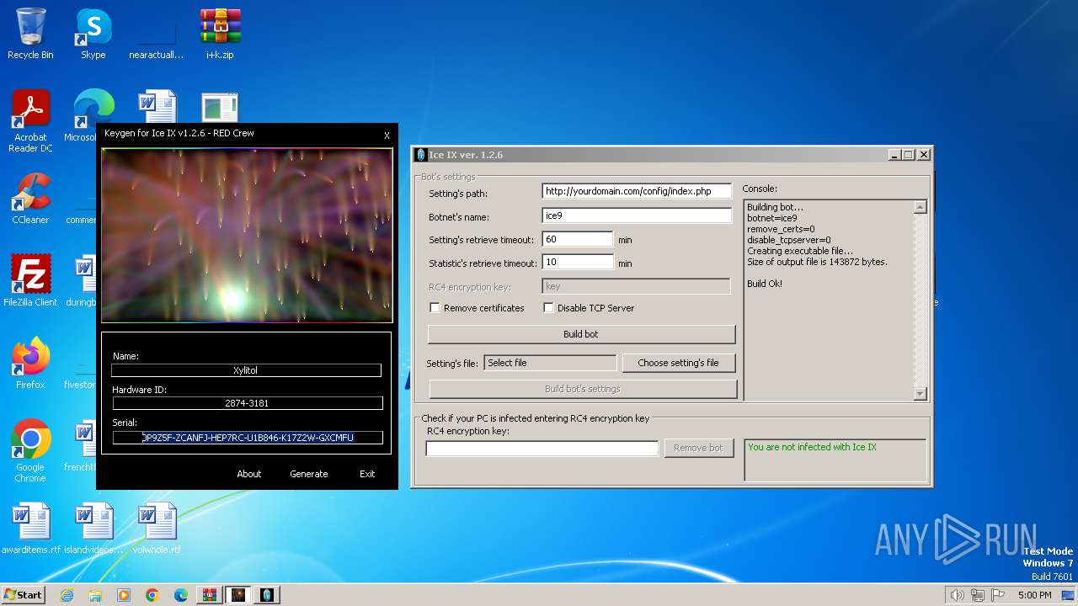Screen dimensions: 1078x606
Task: Click Build bot's settings button
Action: click(583, 389)
